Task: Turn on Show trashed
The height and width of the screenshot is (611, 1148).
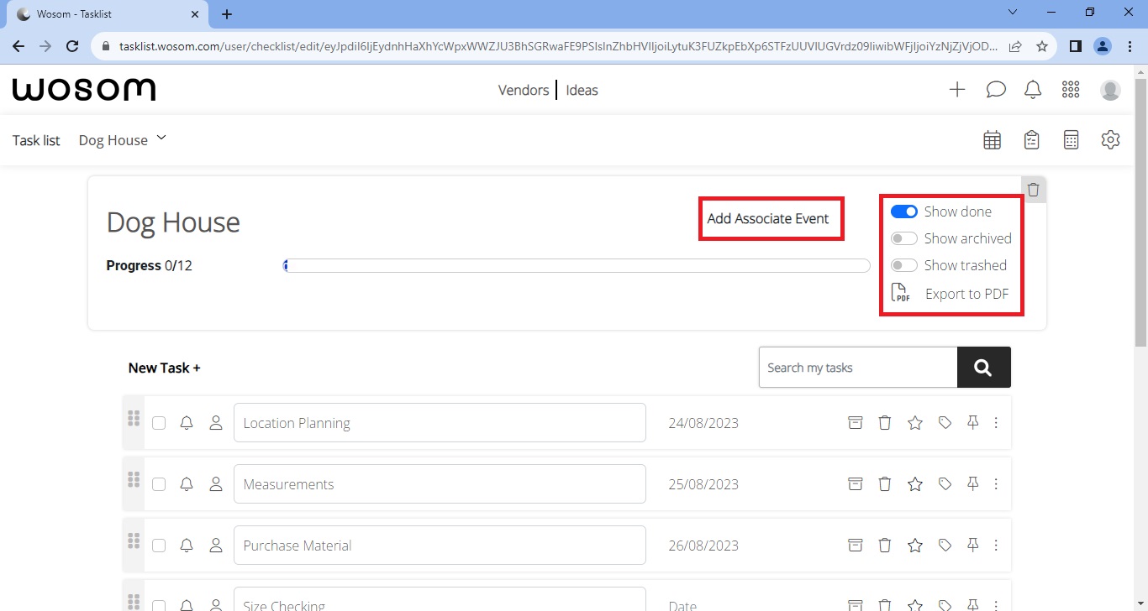Action: (904, 264)
